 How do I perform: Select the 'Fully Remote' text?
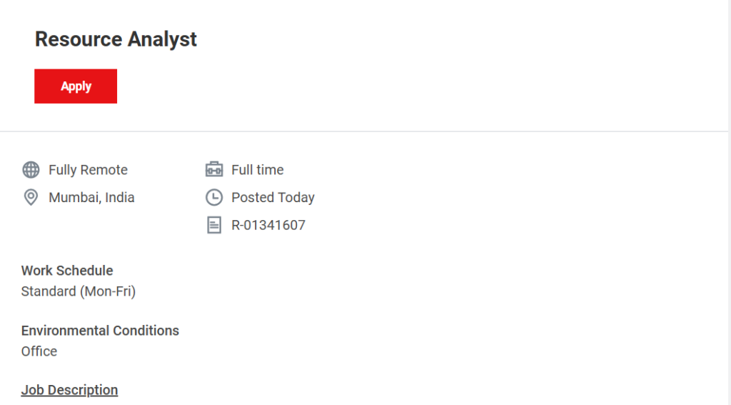pyautogui.click(x=88, y=170)
